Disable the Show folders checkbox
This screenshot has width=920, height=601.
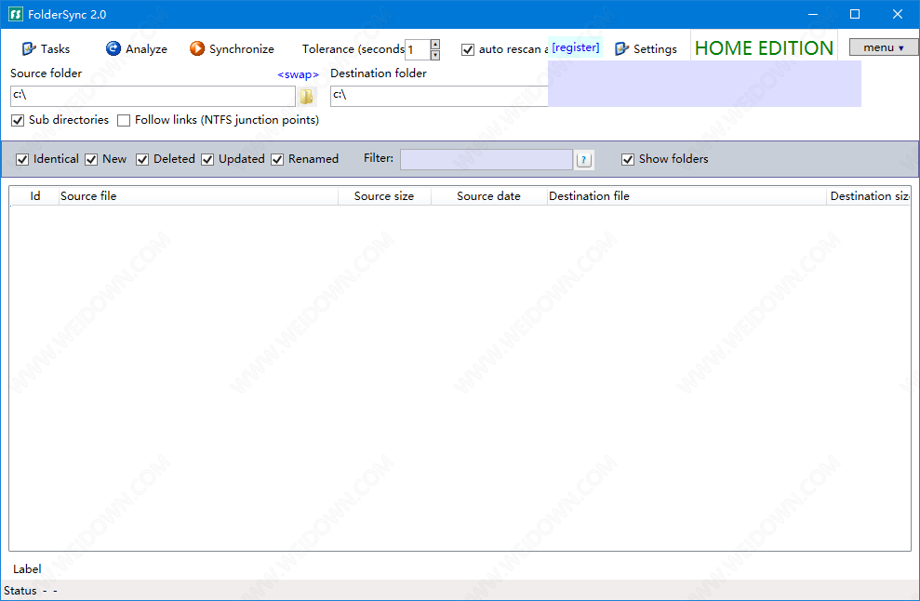click(628, 159)
